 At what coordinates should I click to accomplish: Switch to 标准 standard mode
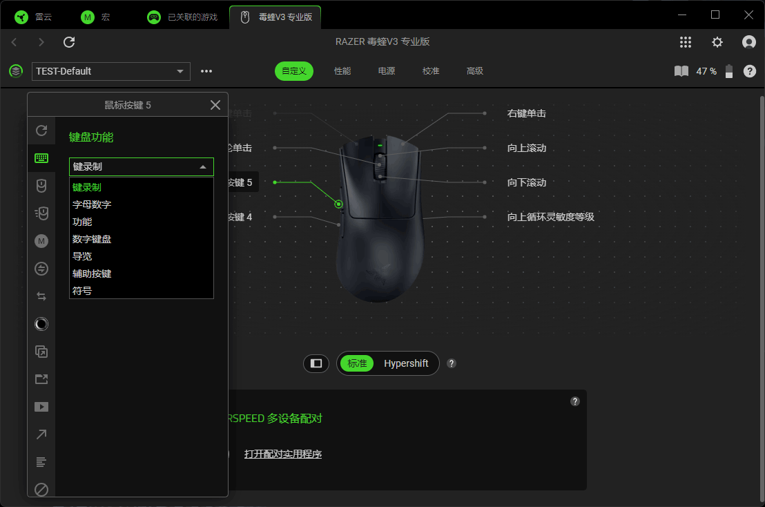pyautogui.click(x=357, y=363)
